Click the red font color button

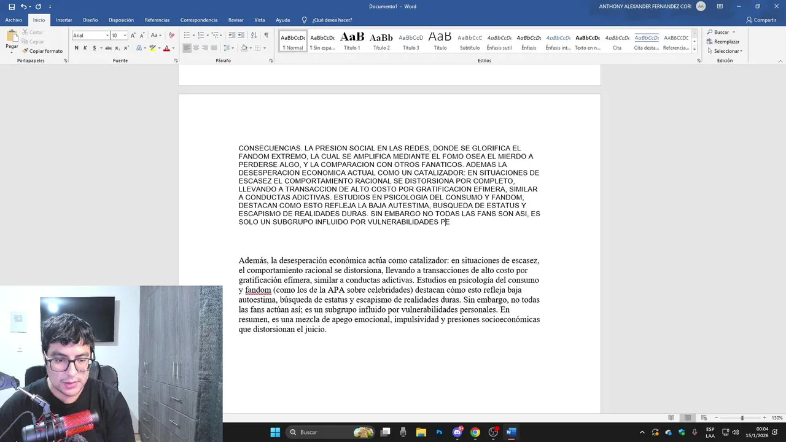tap(166, 48)
